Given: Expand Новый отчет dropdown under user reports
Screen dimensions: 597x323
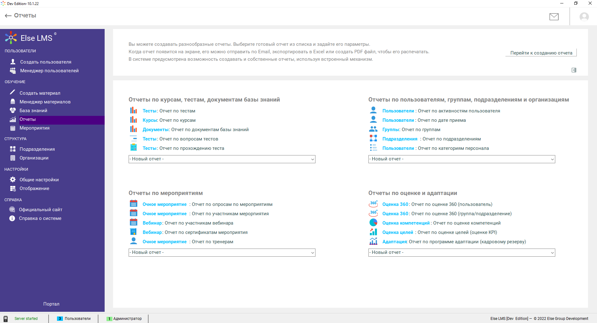Looking at the screenshot, I should pyautogui.click(x=462, y=159).
